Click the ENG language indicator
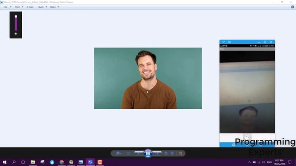 click(269, 162)
